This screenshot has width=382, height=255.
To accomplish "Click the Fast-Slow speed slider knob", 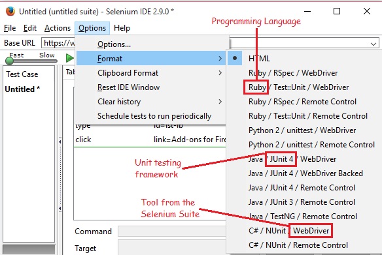I will 10,61.
